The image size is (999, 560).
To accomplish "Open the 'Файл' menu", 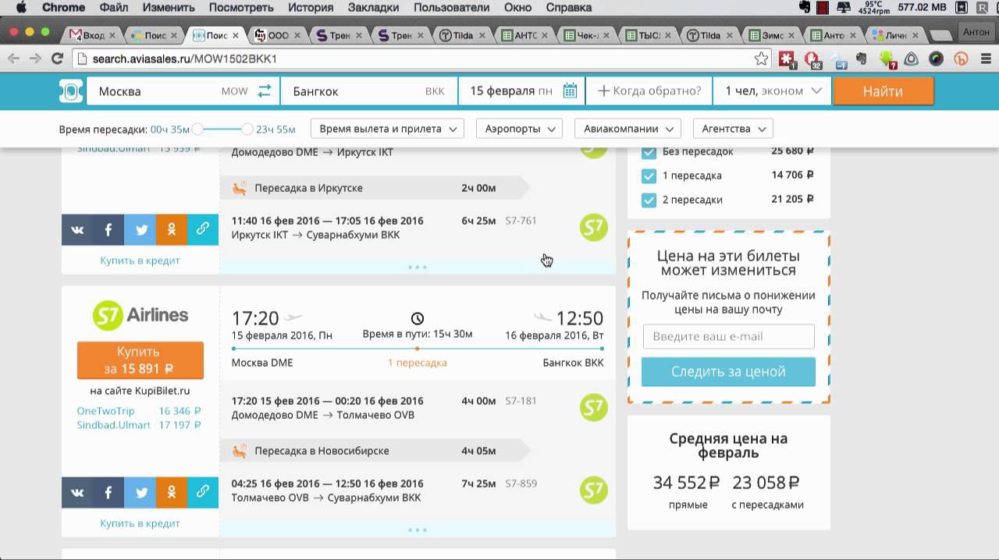I will 115,8.
